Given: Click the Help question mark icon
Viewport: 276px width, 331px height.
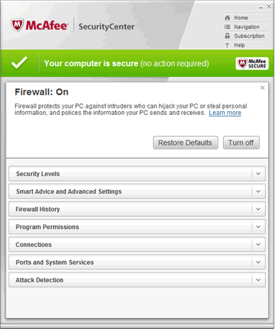Looking at the screenshot, I should (x=227, y=45).
